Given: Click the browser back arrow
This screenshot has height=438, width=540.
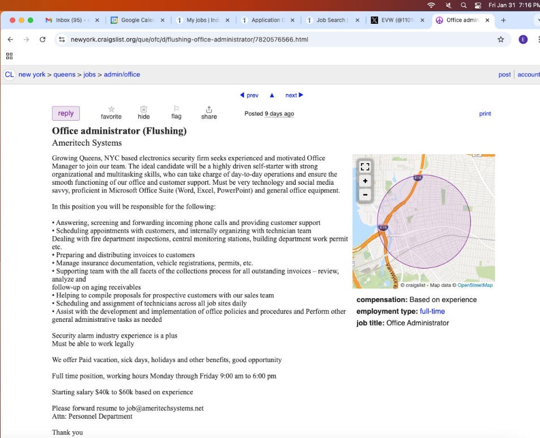Looking at the screenshot, I should click(x=10, y=40).
